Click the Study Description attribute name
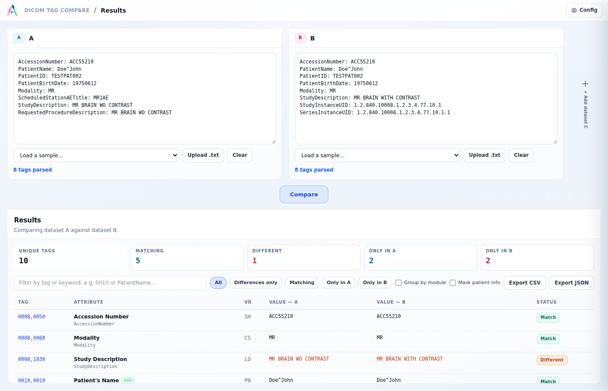This screenshot has height=391, width=608. click(100, 359)
